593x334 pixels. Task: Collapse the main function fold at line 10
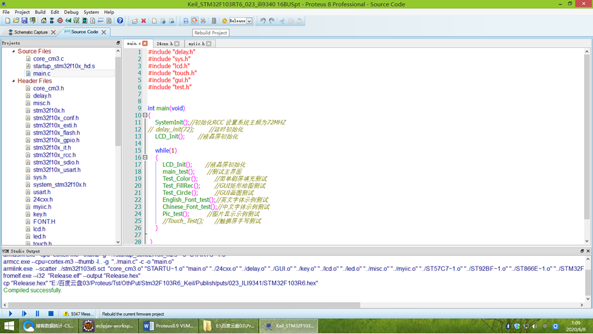coord(145,115)
